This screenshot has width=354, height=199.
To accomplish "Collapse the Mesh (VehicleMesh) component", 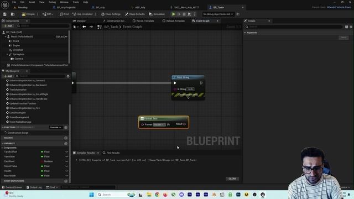I will point(6,36).
